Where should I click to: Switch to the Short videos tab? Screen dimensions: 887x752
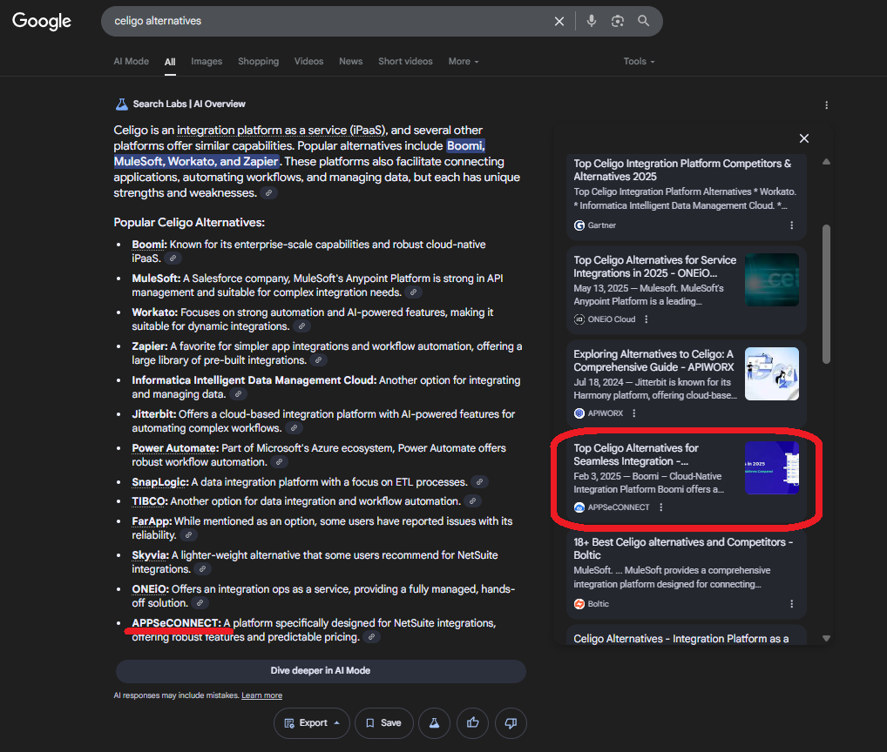click(405, 62)
